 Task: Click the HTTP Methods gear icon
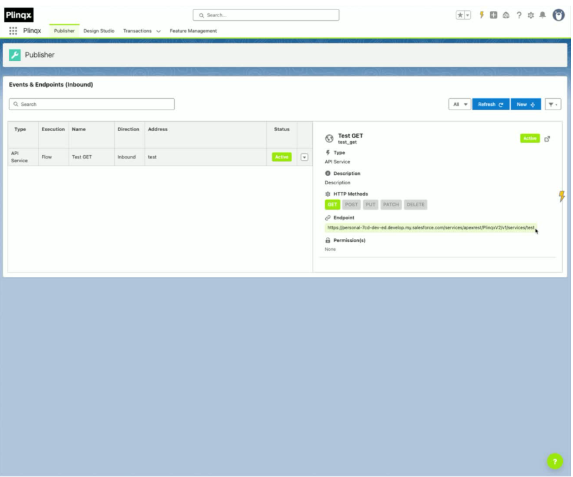click(328, 194)
